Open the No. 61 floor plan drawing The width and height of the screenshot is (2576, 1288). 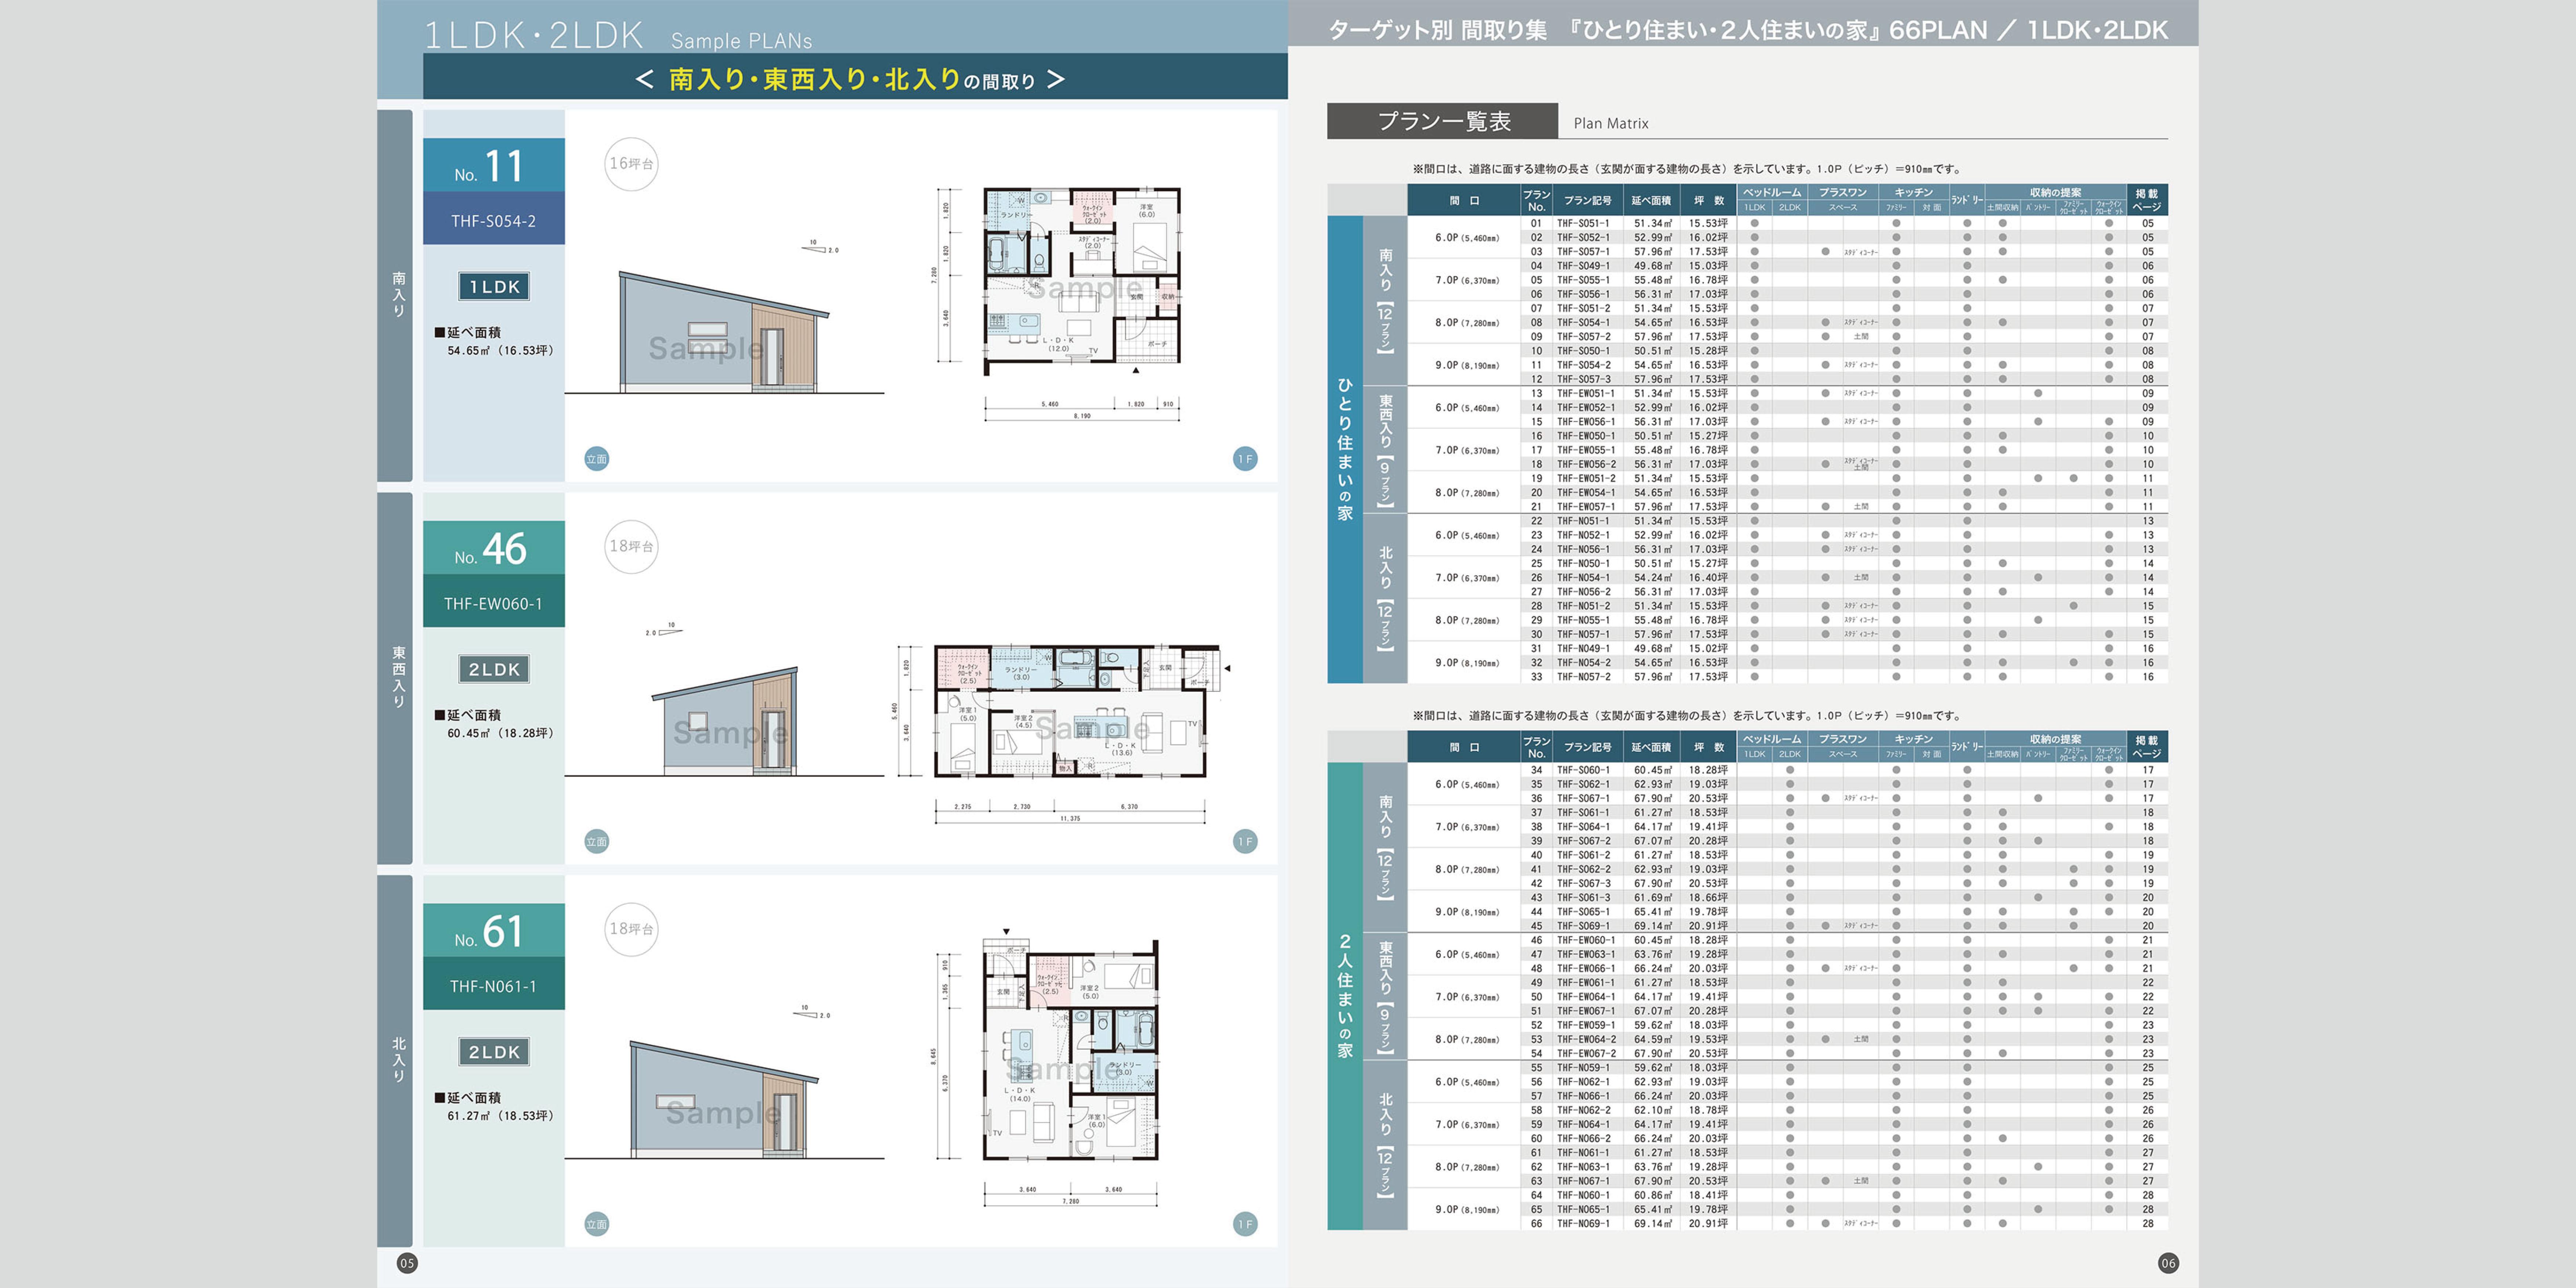pos(1070,1050)
